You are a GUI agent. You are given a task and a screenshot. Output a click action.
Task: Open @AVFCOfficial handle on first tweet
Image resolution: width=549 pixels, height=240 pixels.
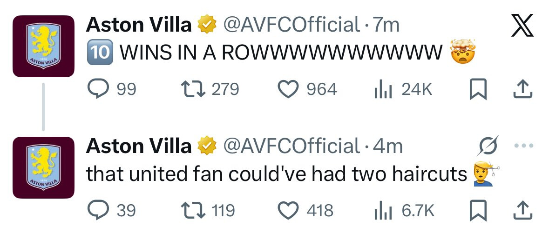click(292, 25)
